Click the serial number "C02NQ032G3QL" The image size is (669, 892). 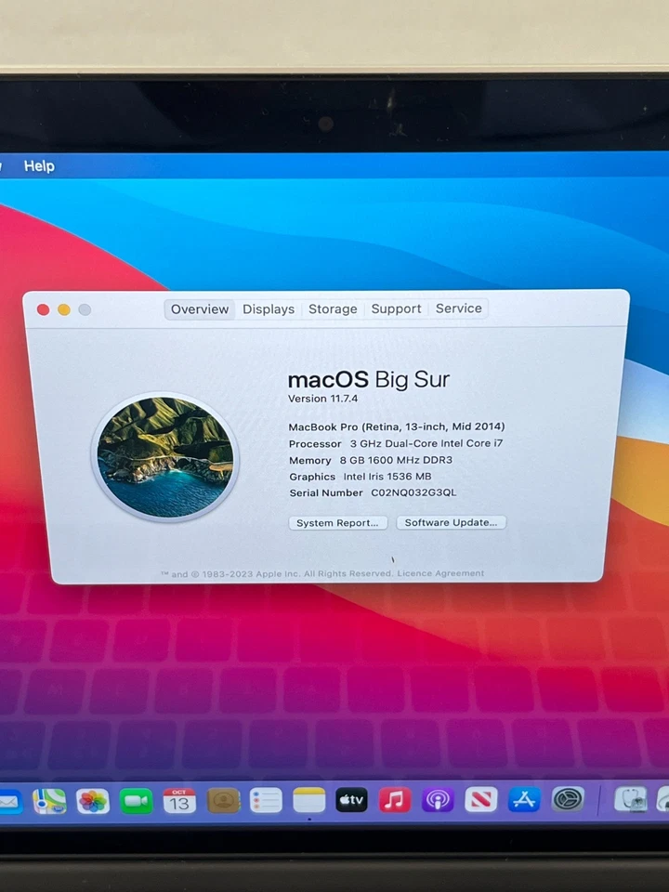pyautogui.click(x=413, y=492)
